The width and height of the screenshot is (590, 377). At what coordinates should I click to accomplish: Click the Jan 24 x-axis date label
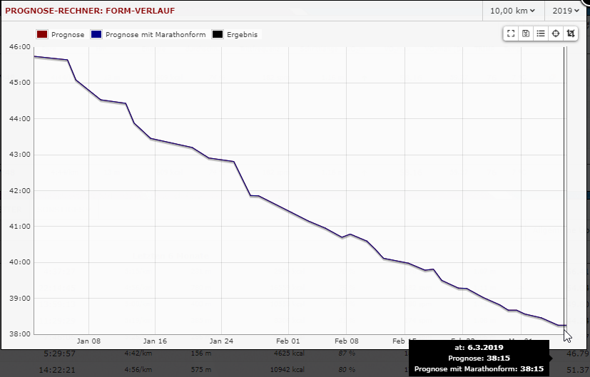222,341
